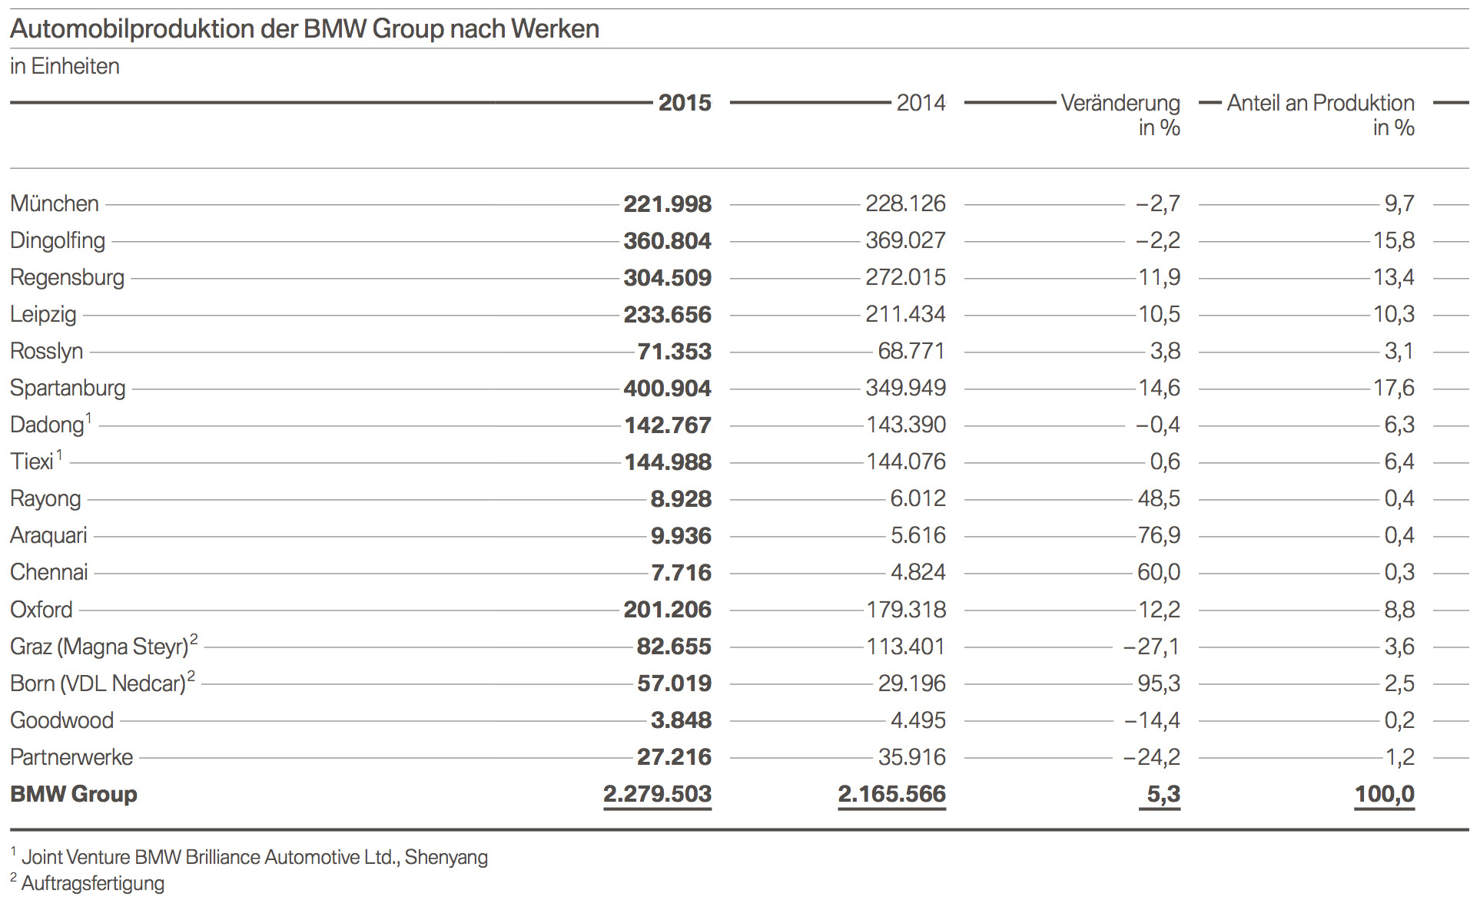1480x900 pixels.
Task: Select Rayong's change value 48,5
Action: point(1158,499)
